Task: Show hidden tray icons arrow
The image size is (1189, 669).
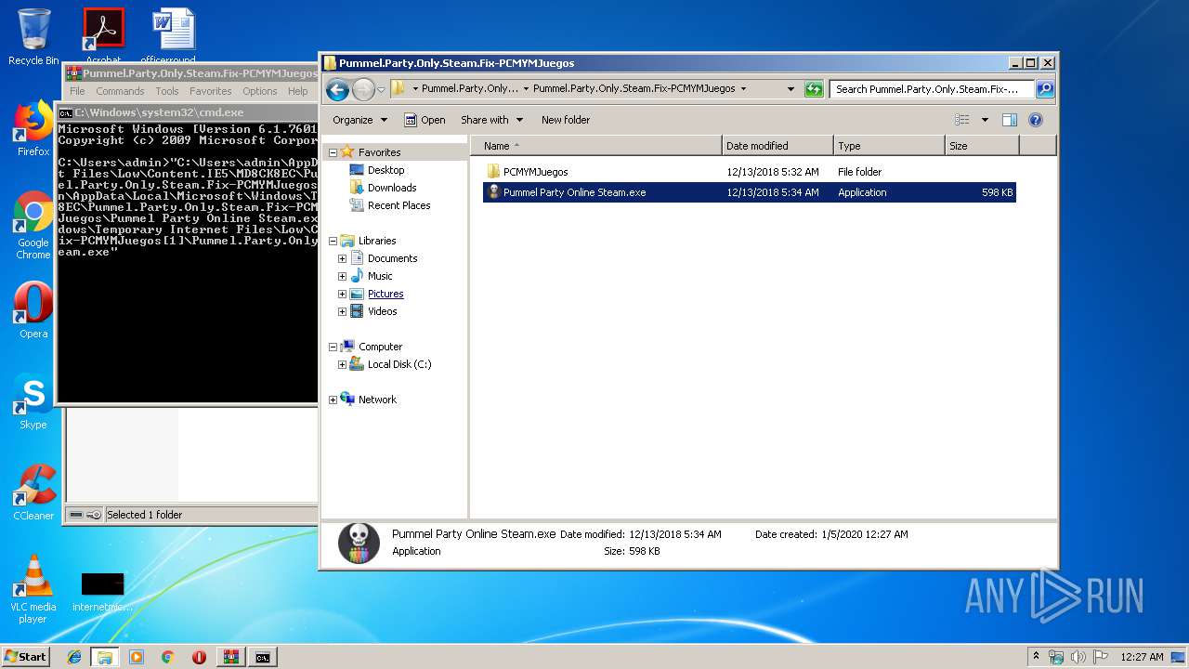Action: coord(1036,656)
